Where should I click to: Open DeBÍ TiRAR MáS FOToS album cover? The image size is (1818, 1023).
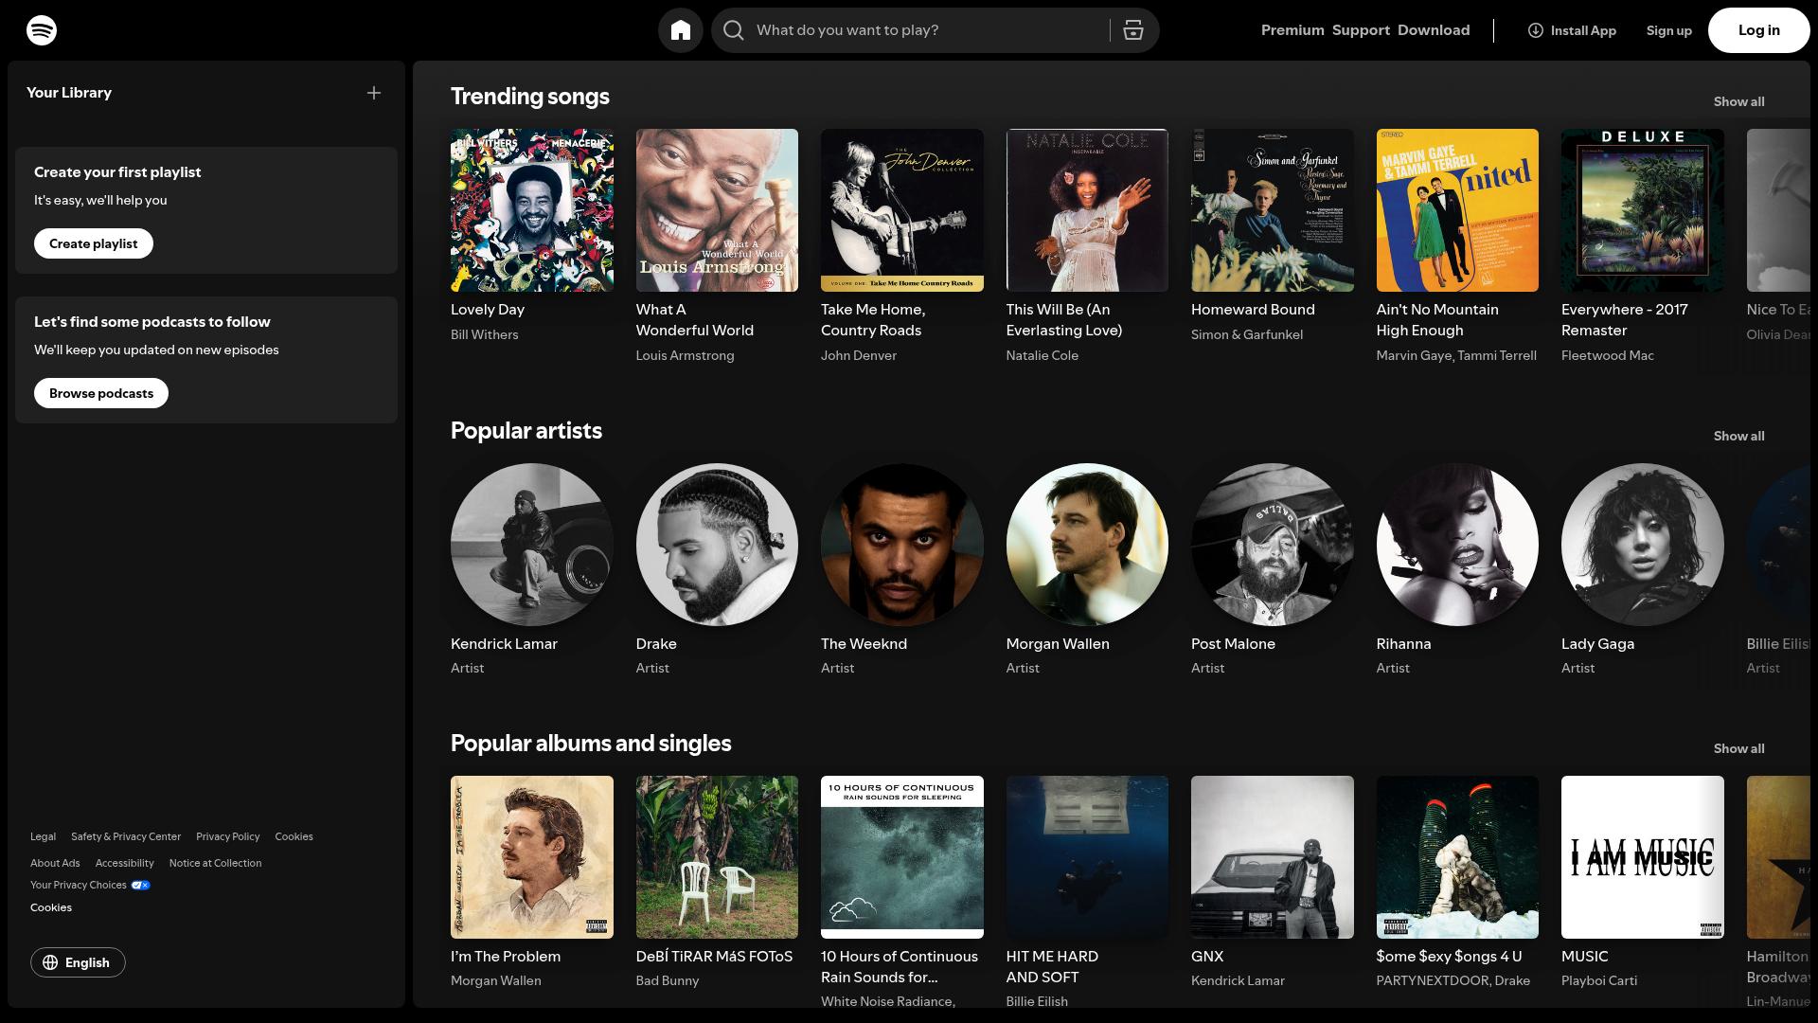coord(717,857)
